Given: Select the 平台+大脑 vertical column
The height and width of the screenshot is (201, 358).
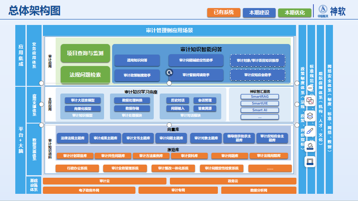Looking at the screenshot, I should pos(20,140).
